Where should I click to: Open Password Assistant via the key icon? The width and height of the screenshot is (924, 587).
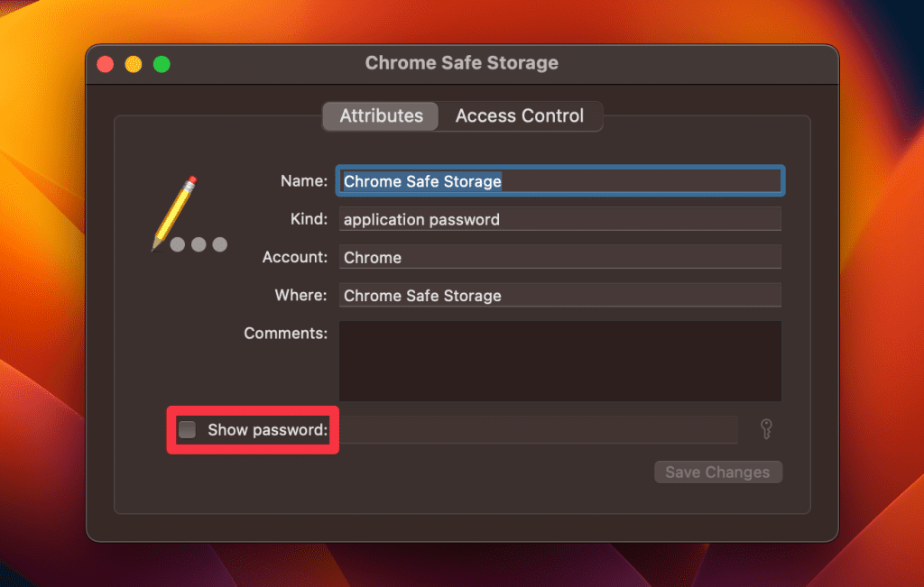[x=766, y=429]
